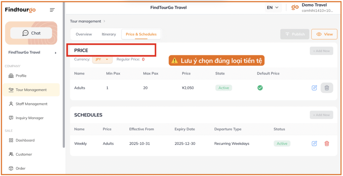Open Inquiry Manager in the sidebar
The image size is (343, 176).
click(x=29, y=118)
